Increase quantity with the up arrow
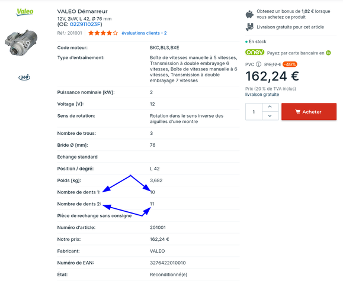The width and height of the screenshot is (343, 284). 270,107
